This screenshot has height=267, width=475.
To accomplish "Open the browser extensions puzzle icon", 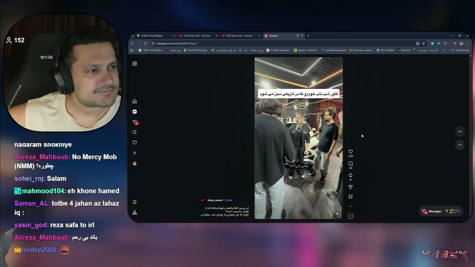I will pyautogui.click(x=445, y=43).
